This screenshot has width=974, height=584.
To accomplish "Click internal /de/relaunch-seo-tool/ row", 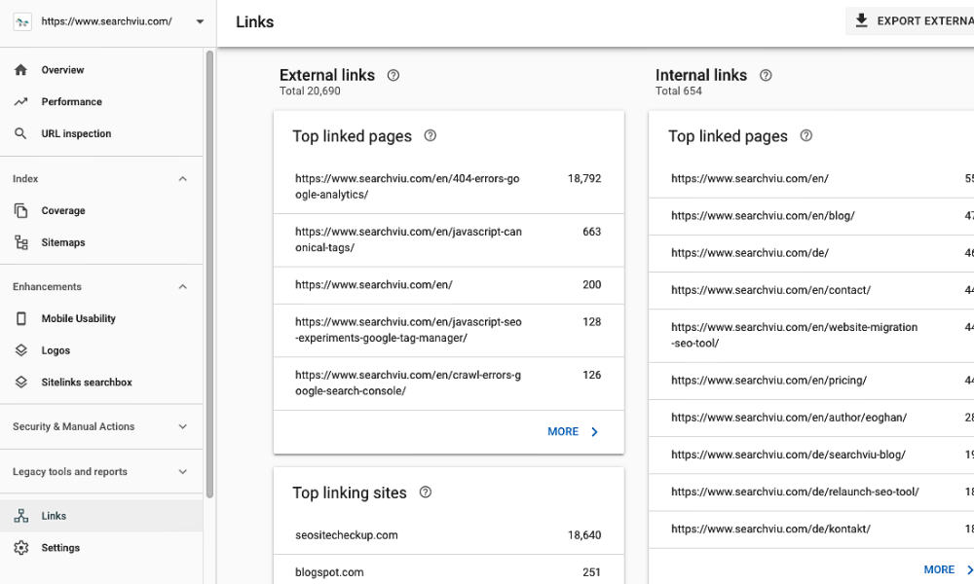I will click(811, 493).
